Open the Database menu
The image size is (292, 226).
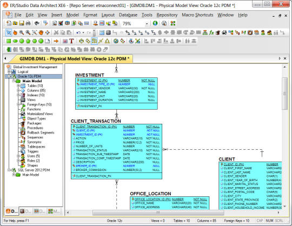128,15
